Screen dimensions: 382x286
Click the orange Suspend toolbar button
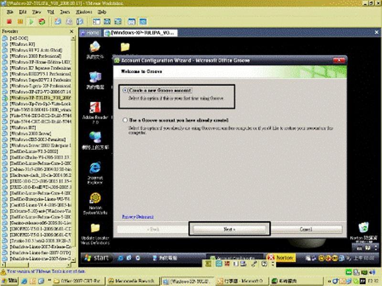point(20,21)
